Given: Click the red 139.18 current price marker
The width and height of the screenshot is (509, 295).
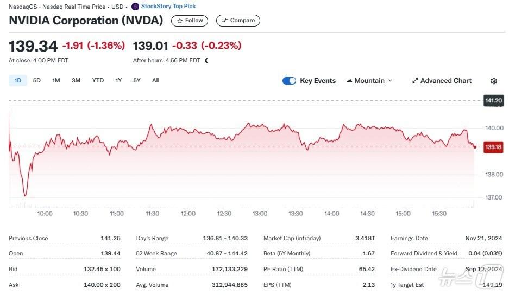Looking at the screenshot, I should (x=493, y=147).
